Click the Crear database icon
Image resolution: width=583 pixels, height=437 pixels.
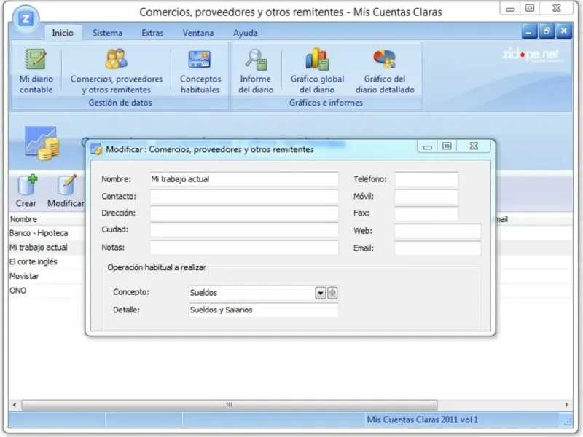(26, 191)
